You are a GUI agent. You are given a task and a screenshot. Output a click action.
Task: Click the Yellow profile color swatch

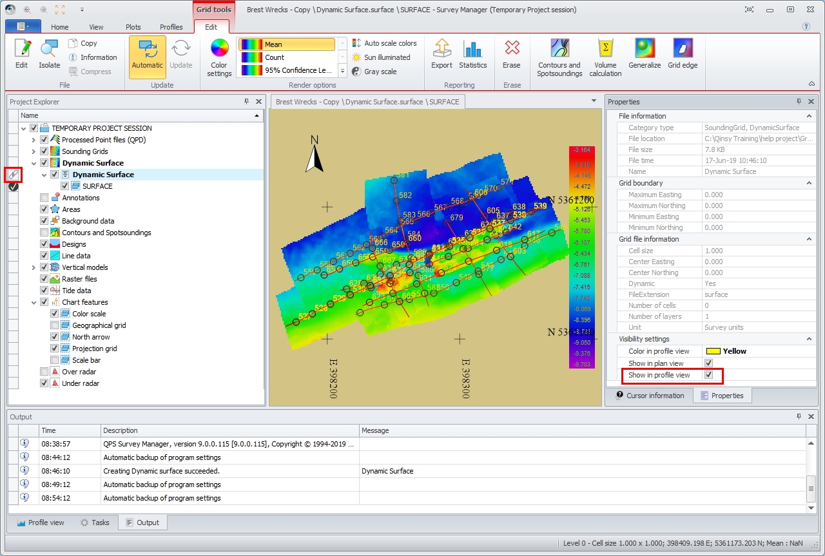click(713, 351)
